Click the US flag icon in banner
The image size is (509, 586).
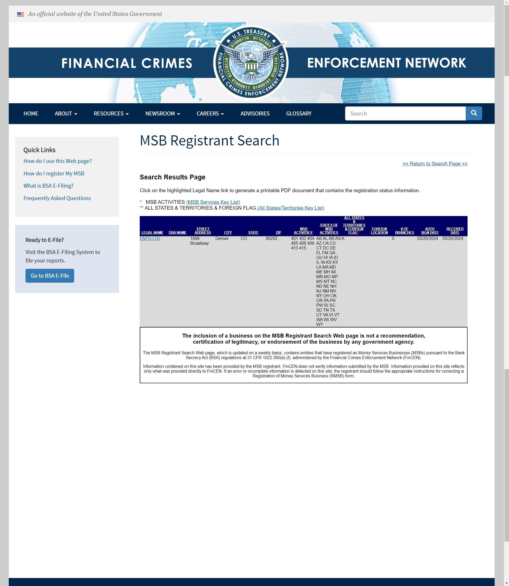point(20,14)
